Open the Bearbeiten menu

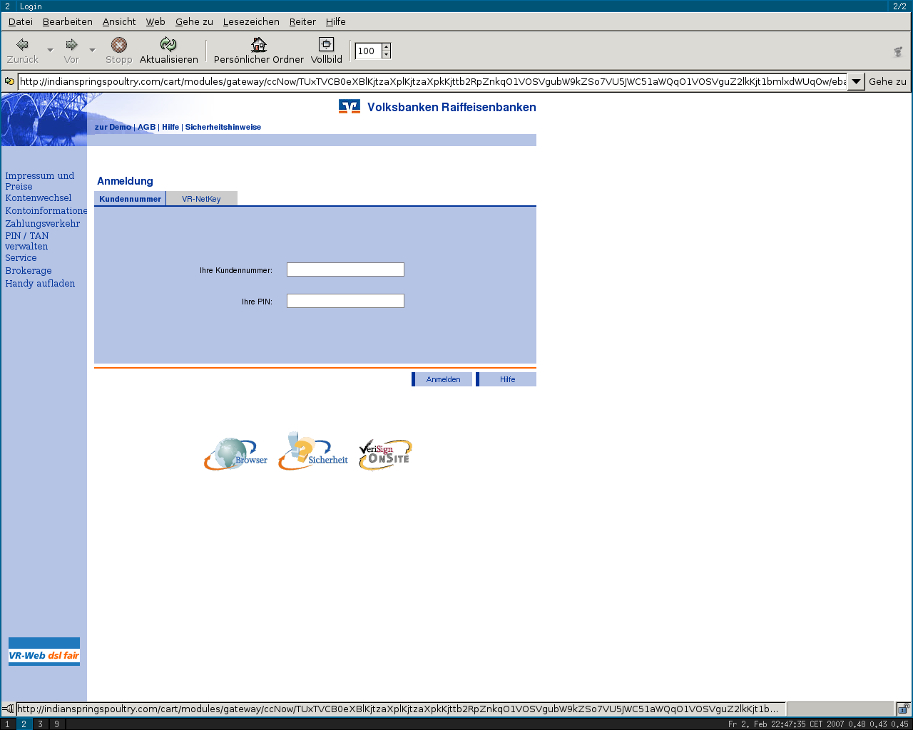click(68, 21)
